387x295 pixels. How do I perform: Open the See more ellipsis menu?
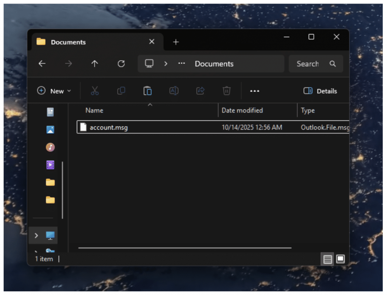(255, 91)
